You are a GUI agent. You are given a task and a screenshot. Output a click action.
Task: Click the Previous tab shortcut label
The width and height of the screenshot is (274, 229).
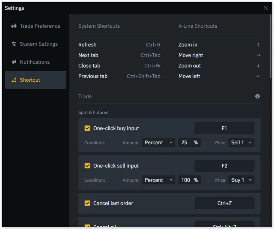(x=93, y=76)
